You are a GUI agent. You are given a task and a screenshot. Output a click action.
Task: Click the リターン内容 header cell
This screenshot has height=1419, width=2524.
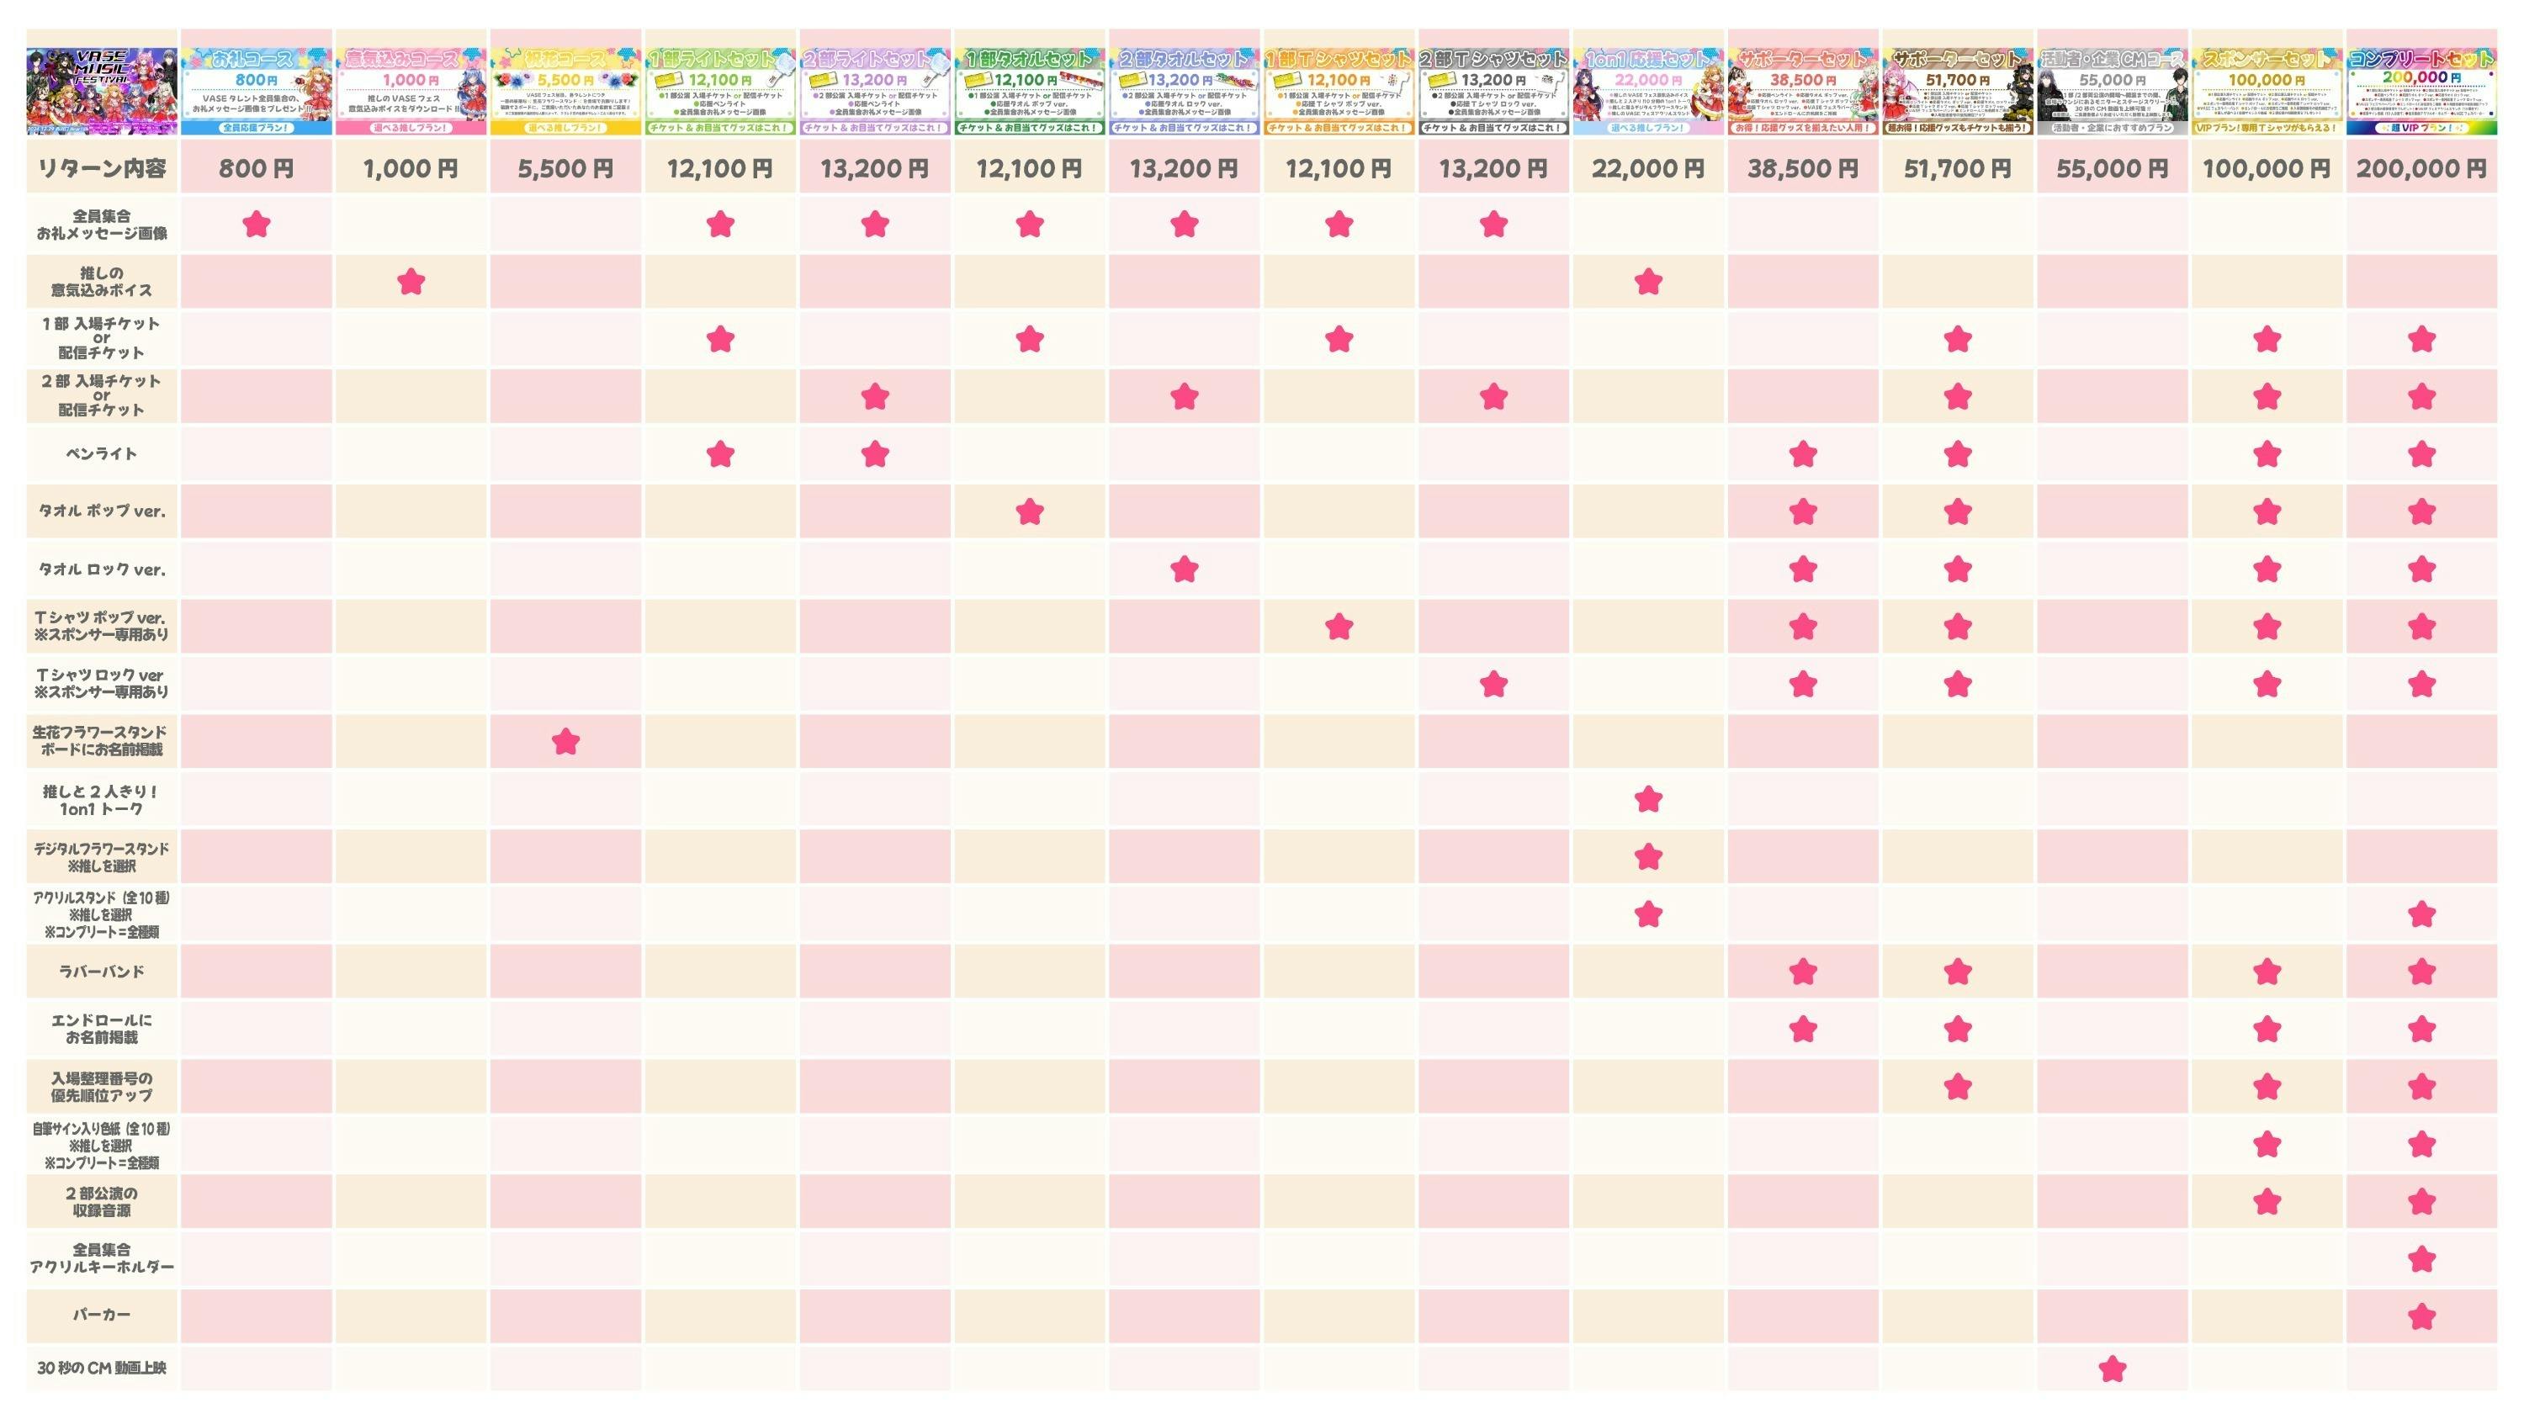tap(102, 168)
